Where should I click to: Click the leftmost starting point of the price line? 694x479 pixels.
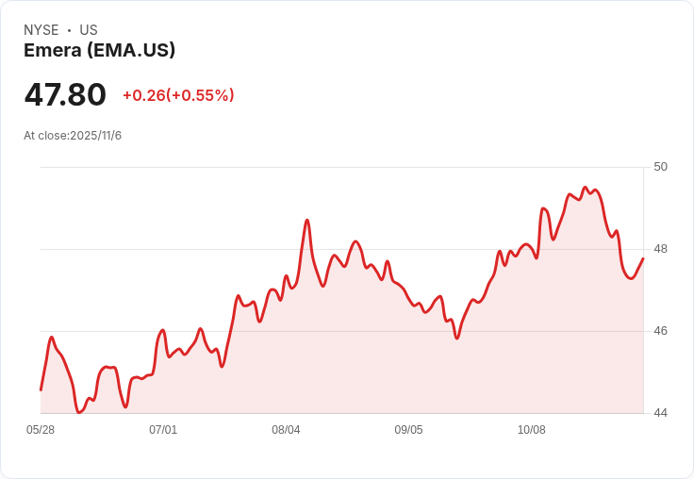(41, 389)
